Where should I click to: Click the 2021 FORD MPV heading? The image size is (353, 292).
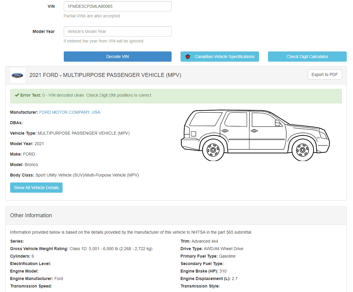(105, 75)
